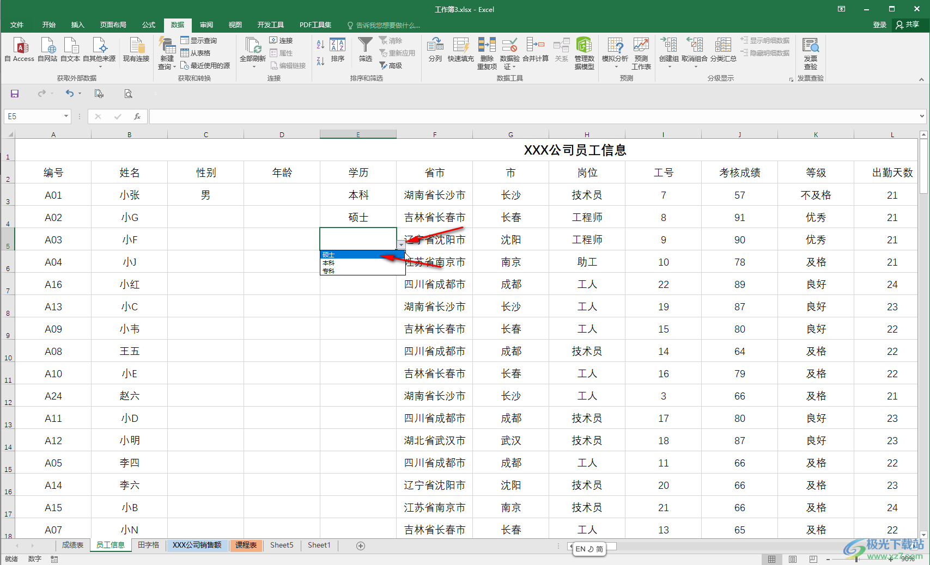Choose 专科 from the dropdown list
The width and height of the screenshot is (930, 565).
pyautogui.click(x=362, y=271)
